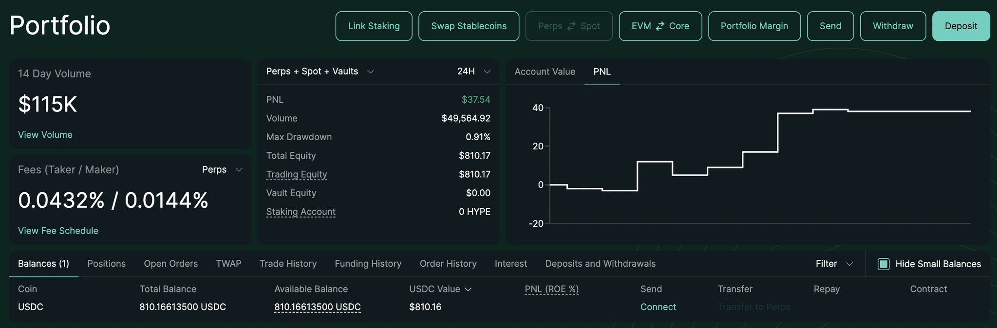Click Swap Stablecoins button
Viewport: 997px width, 328px height.
click(469, 26)
